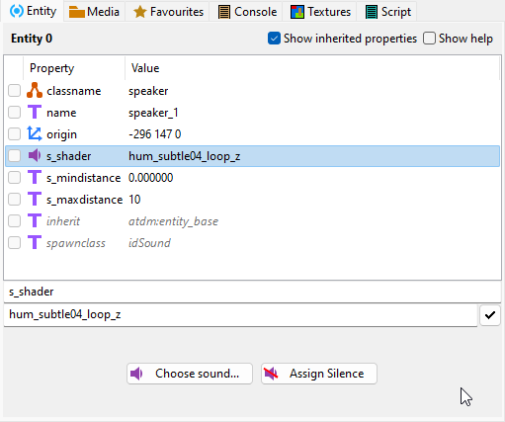Select the origin property label
This screenshot has height=422, width=505.
click(61, 134)
